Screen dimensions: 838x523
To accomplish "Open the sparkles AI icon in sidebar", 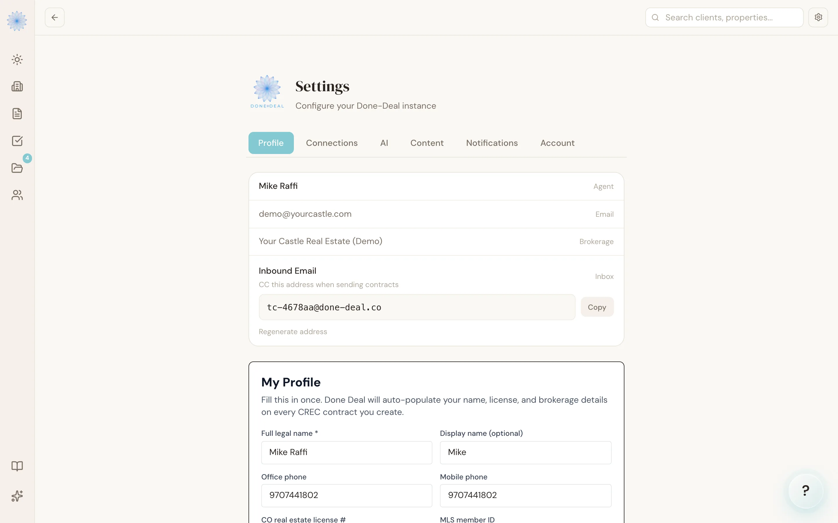I will point(17,496).
